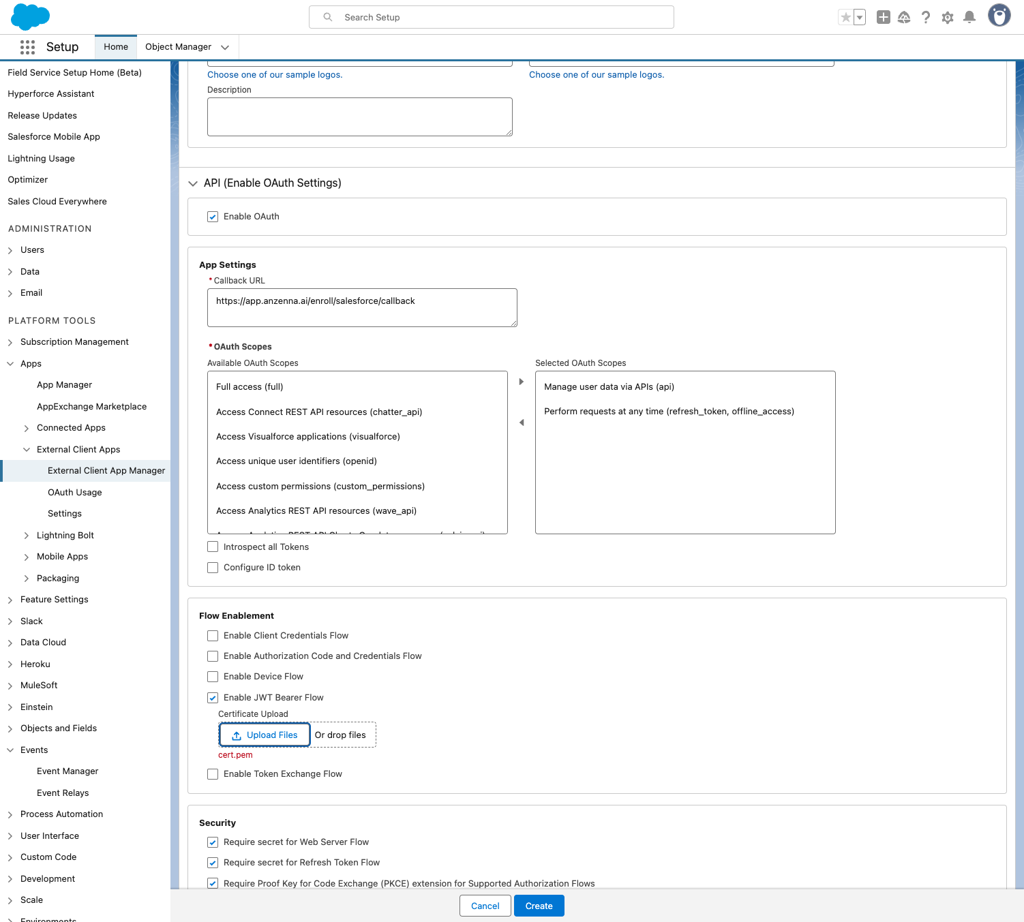Click the Create button
This screenshot has height=922, width=1024.
coord(539,906)
